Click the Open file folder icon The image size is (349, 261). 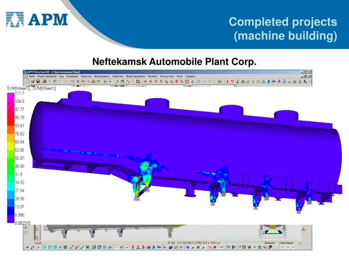[x=33, y=82]
